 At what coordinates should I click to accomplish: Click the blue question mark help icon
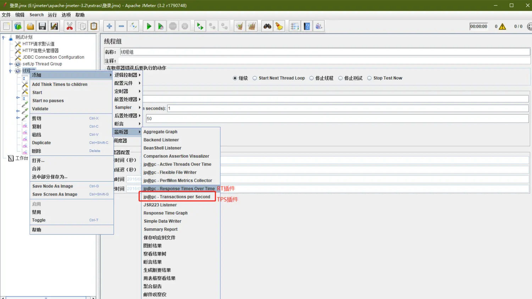(306, 26)
